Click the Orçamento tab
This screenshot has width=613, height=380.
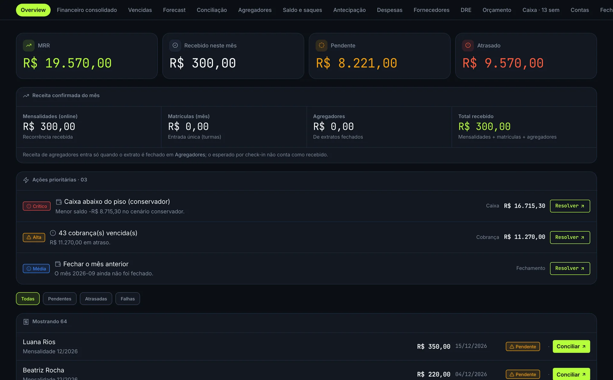click(x=497, y=10)
